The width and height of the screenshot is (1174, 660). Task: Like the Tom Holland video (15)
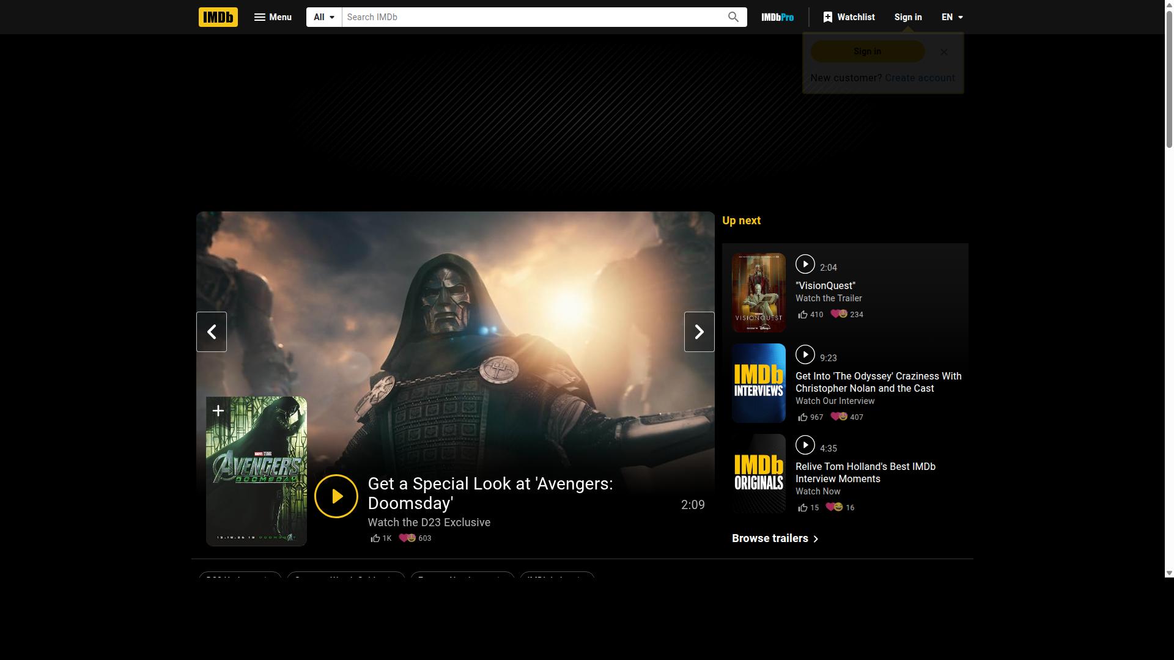coord(808,508)
